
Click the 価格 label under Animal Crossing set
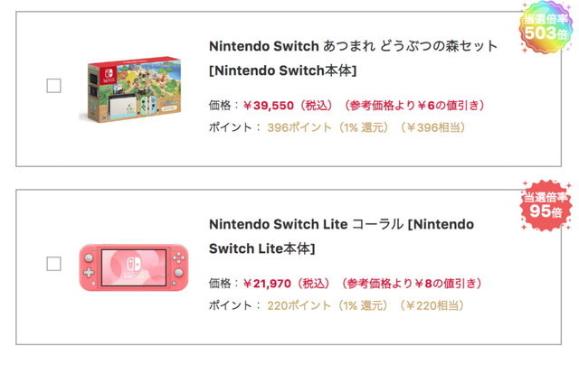pos(221,105)
